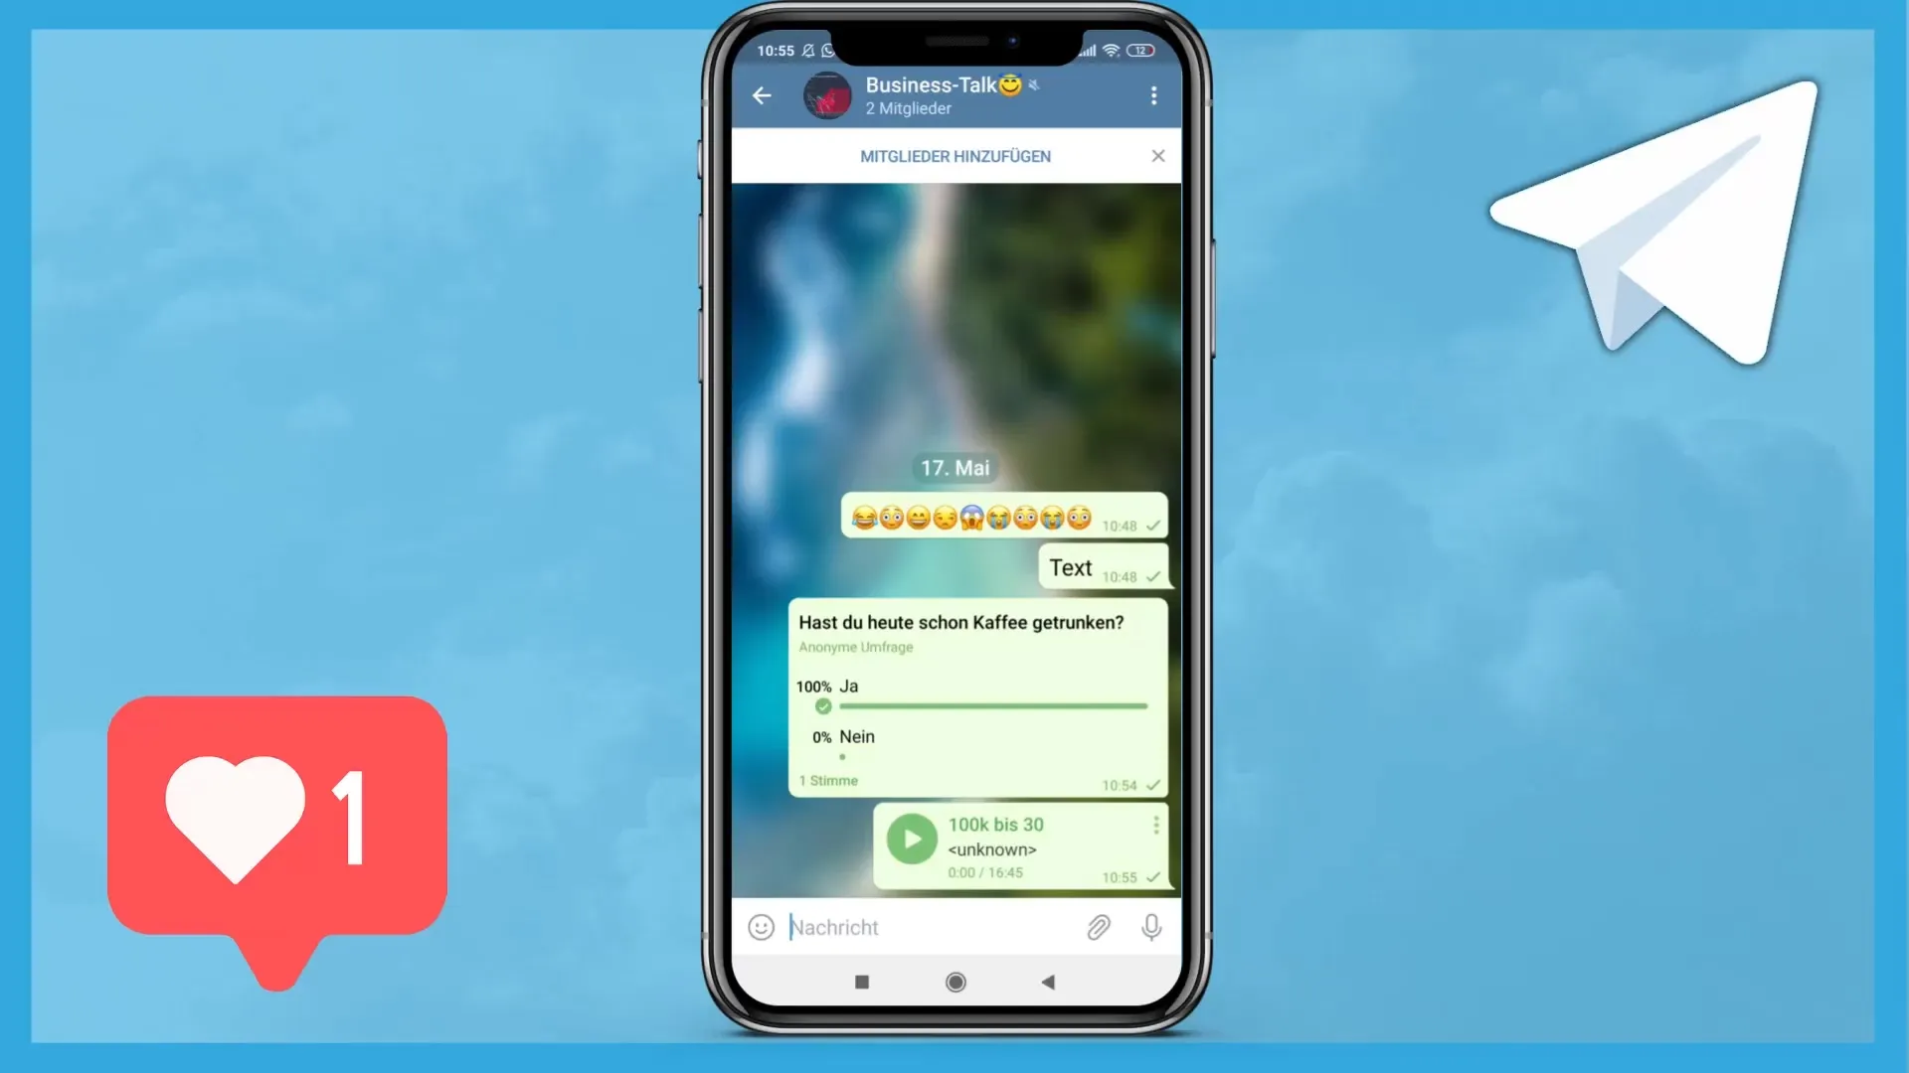Screen dimensions: 1909x1073
Task: Open 'Mitglieder Hinzufügen' add members menu
Action: pyautogui.click(x=954, y=156)
